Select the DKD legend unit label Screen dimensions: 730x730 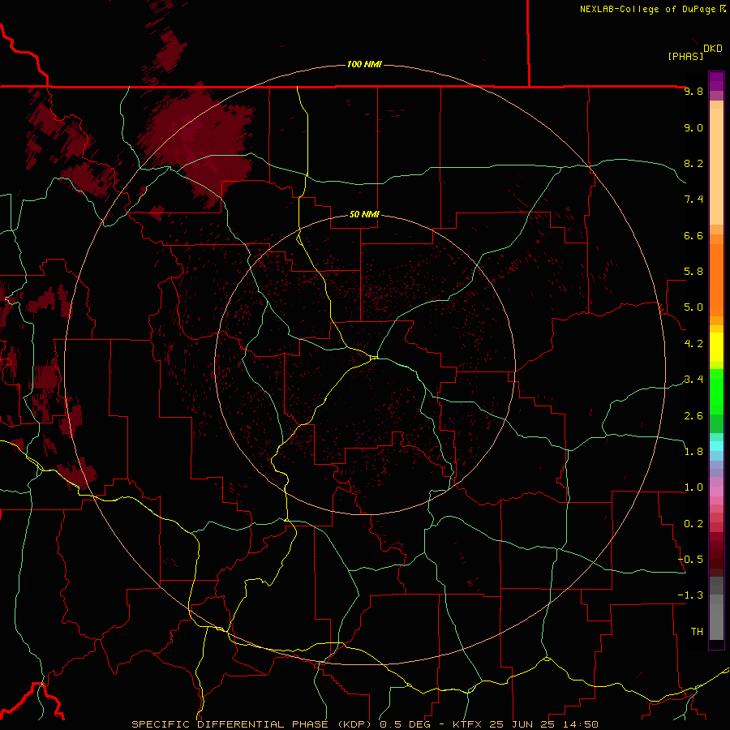click(x=713, y=49)
